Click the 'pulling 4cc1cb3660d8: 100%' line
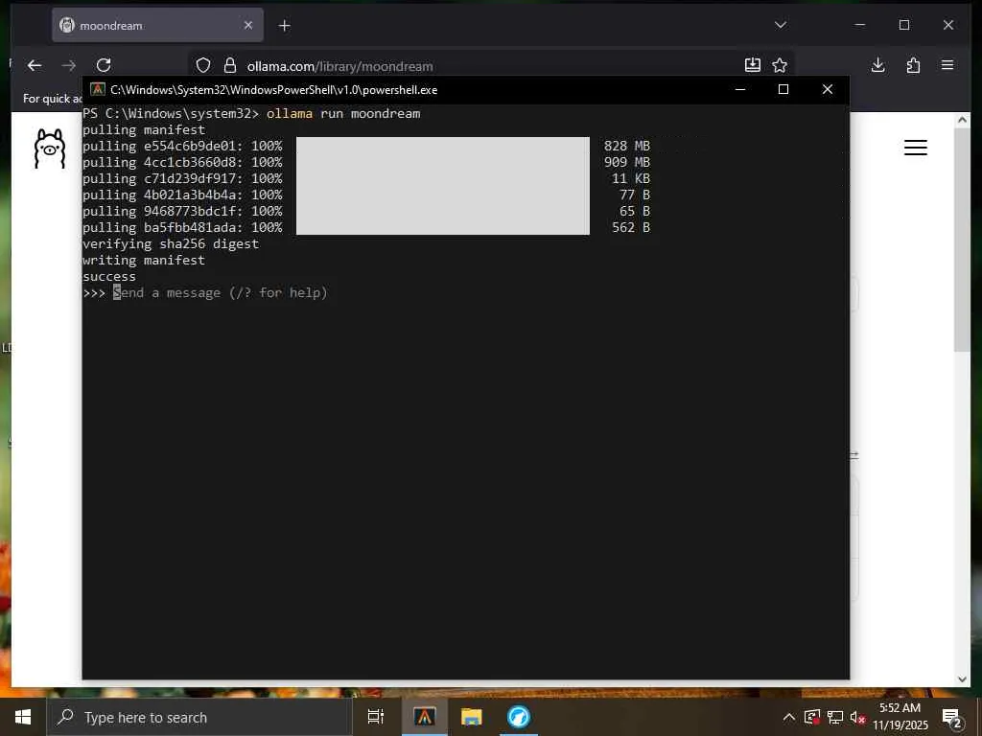Image resolution: width=982 pixels, height=736 pixels. (x=182, y=162)
